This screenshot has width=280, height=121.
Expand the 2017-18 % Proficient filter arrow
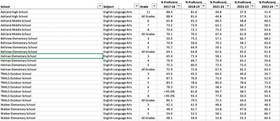pos(179,6)
